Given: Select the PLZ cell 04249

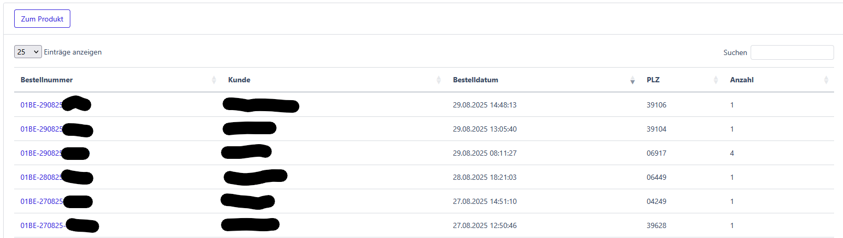Looking at the screenshot, I should tap(656, 201).
